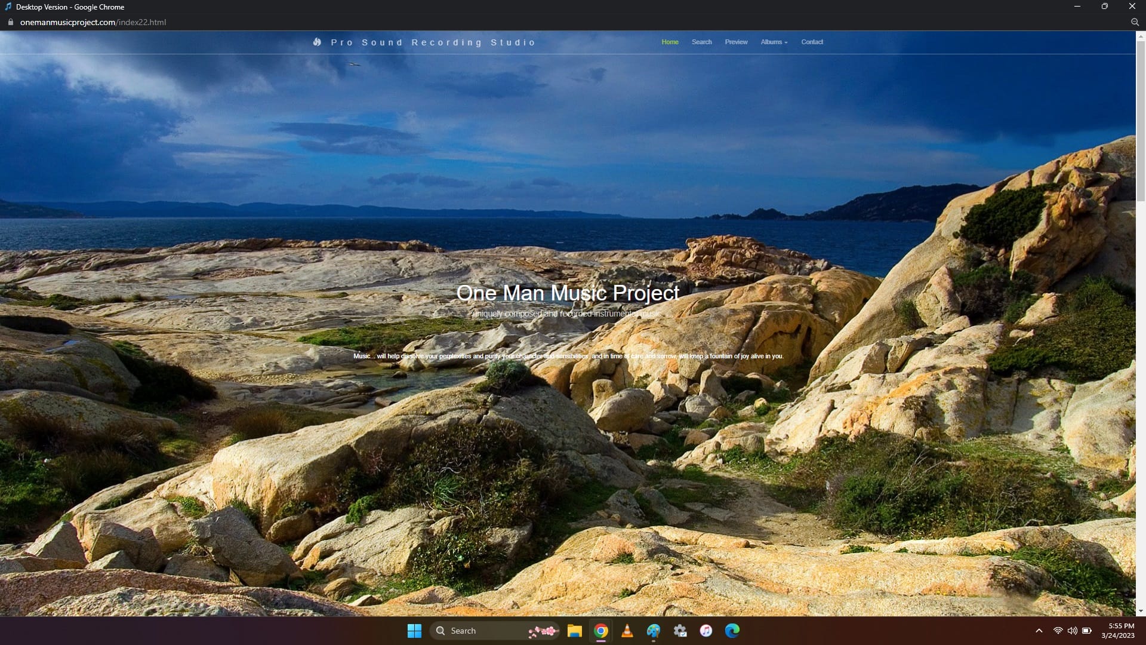Viewport: 1146px width, 645px height.
Task: Click the volume speaker icon in the tray
Action: 1072,631
